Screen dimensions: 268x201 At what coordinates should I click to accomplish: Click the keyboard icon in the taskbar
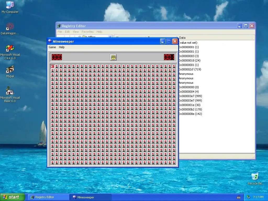(x=239, y=197)
